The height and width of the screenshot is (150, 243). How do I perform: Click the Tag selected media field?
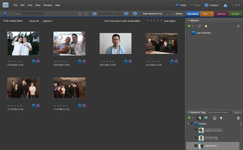[220, 112]
